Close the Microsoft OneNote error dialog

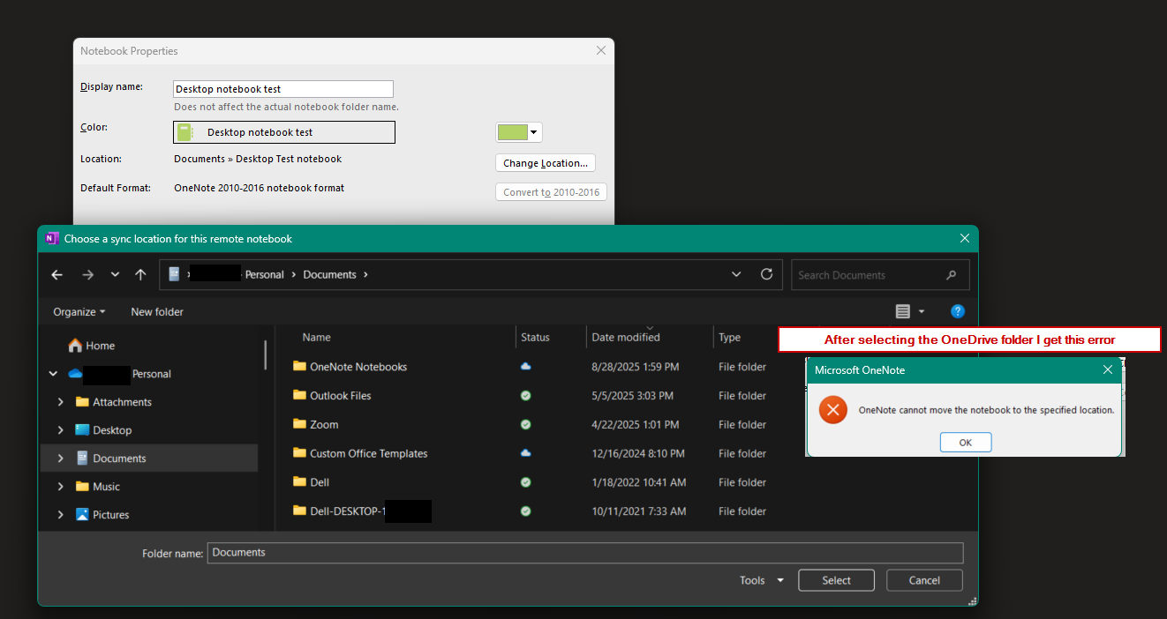(1108, 370)
